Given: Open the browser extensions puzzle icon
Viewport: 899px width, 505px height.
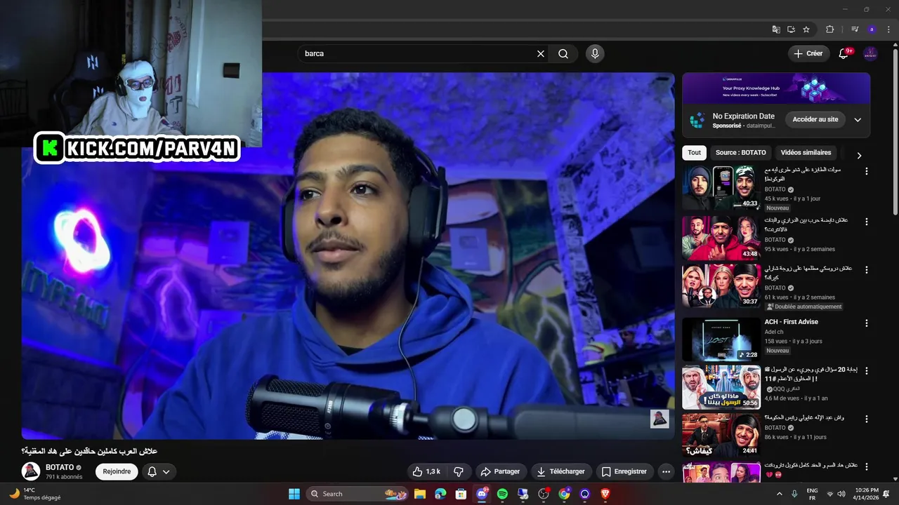Looking at the screenshot, I should [829, 29].
